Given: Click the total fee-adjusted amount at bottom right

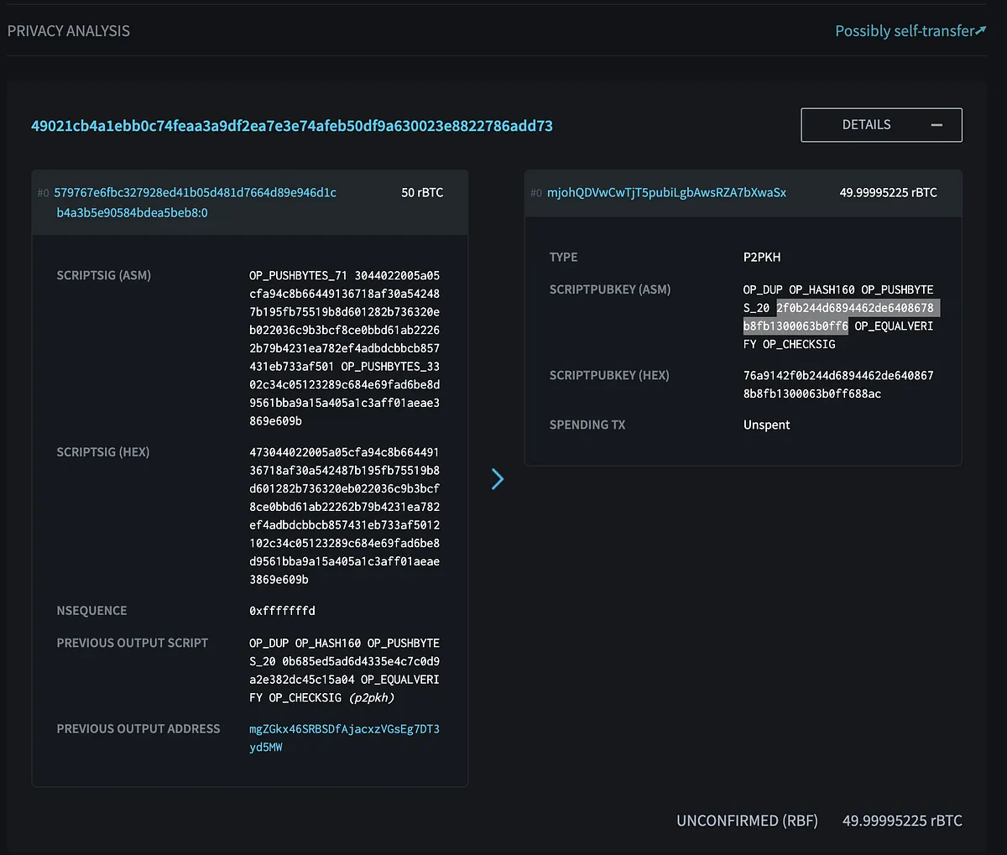Looking at the screenshot, I should [902, 821].
